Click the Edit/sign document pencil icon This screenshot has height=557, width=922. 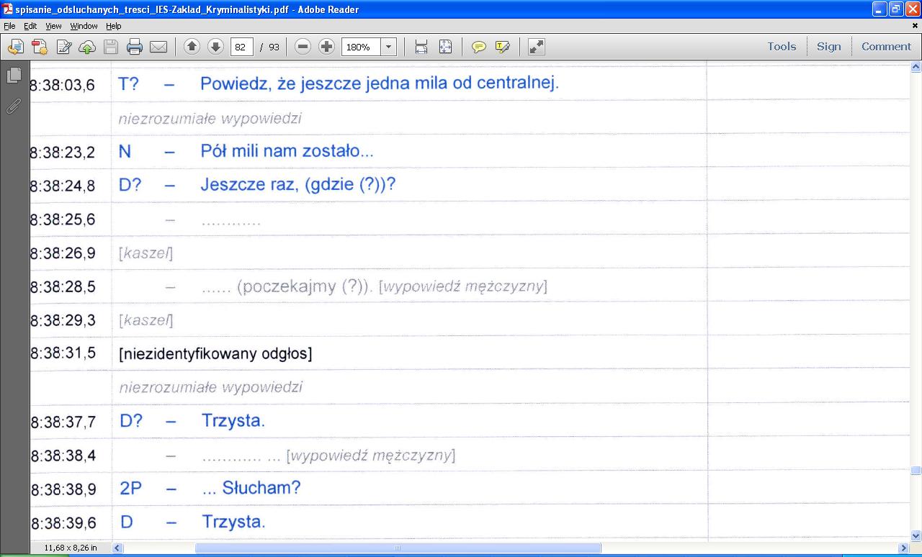[x=63, y=47]
